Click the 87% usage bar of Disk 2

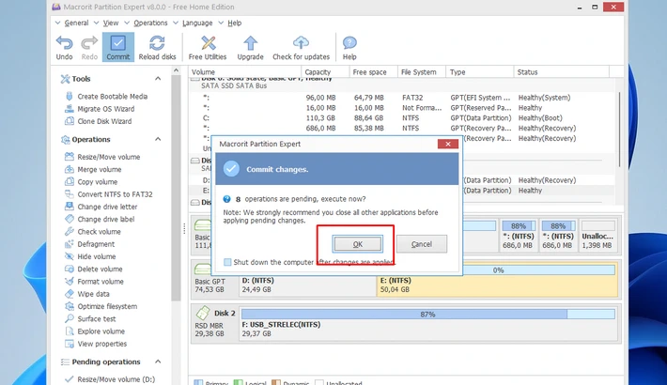tap(428, 314)
